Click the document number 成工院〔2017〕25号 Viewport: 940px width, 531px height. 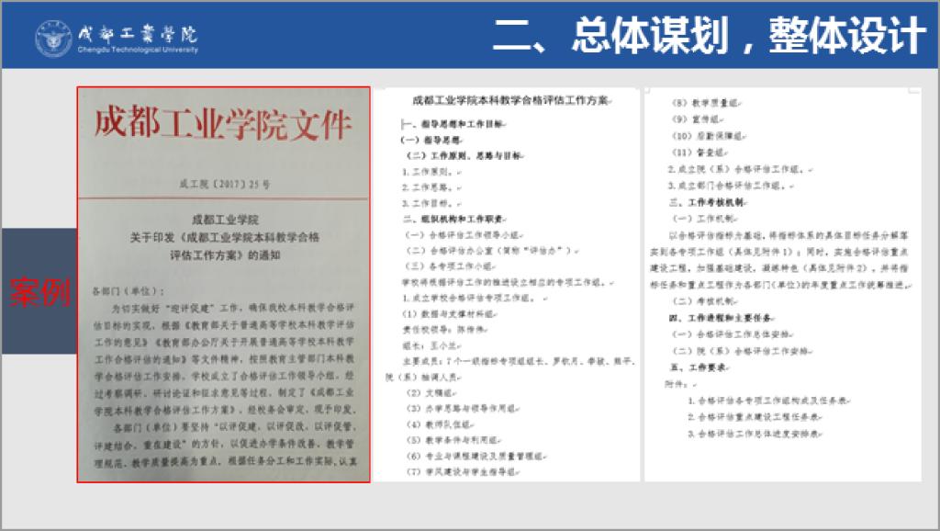tap(225, 185)
